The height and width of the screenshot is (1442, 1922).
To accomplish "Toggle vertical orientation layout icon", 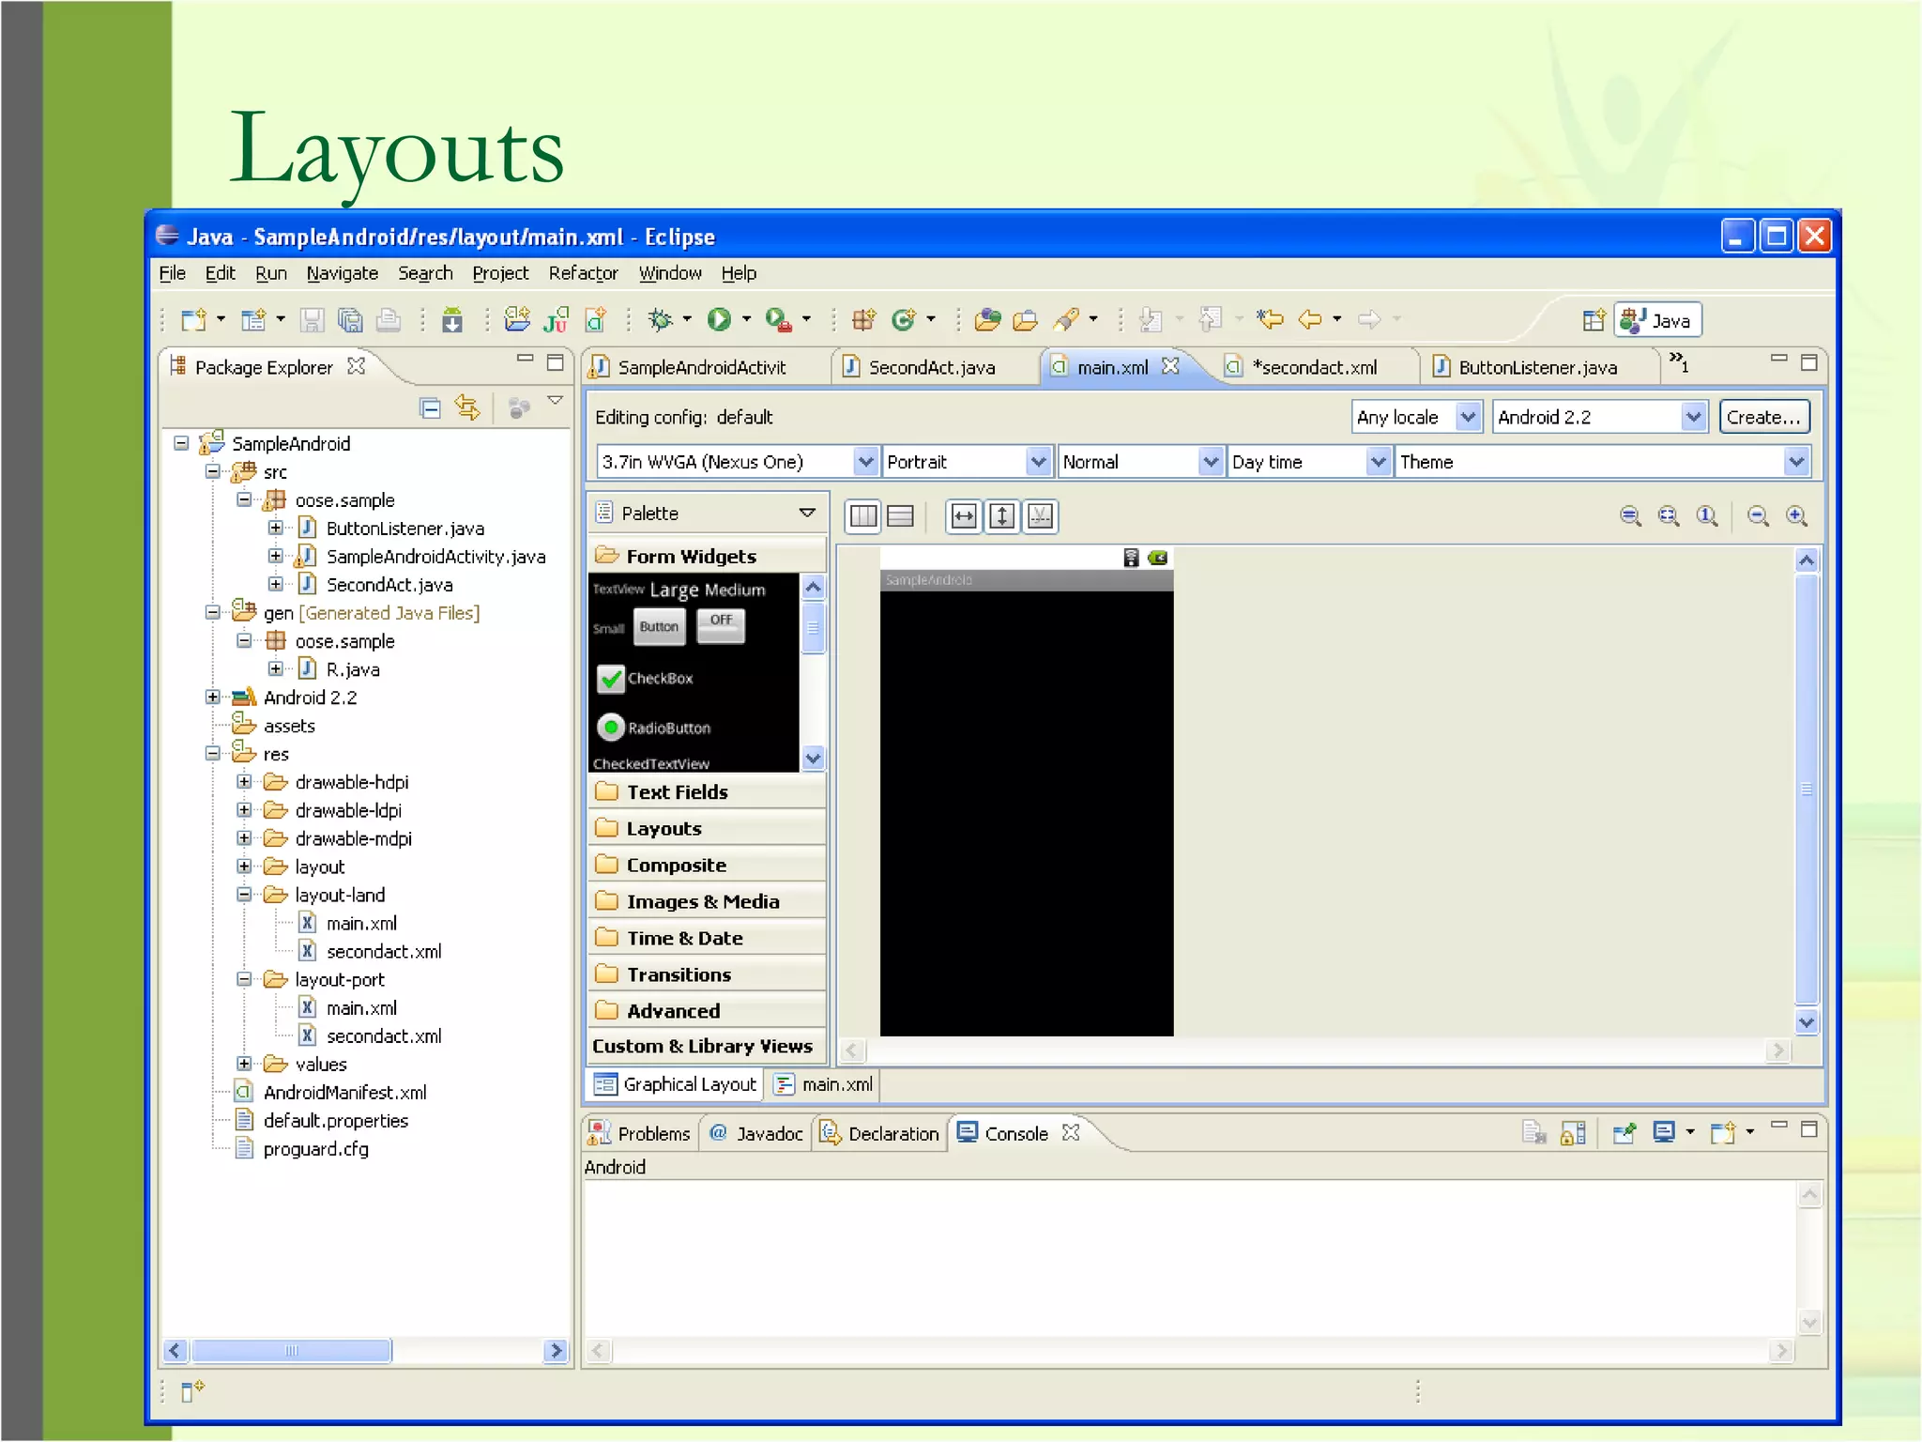I will pos(901,516).
